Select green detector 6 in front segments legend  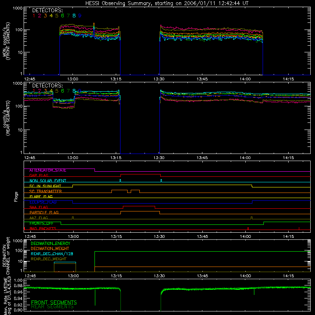pos(63,16)
